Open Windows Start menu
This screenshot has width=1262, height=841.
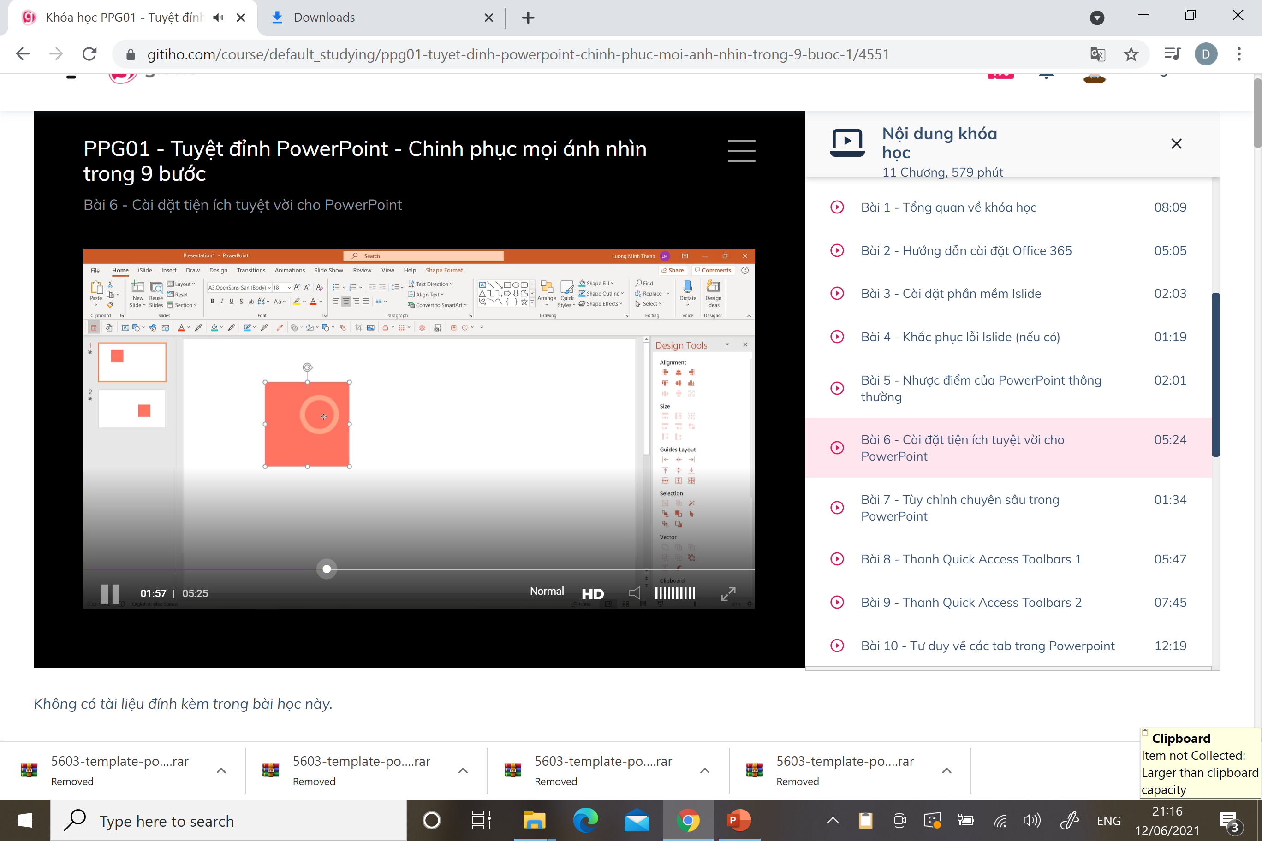(x=25, y=821)
